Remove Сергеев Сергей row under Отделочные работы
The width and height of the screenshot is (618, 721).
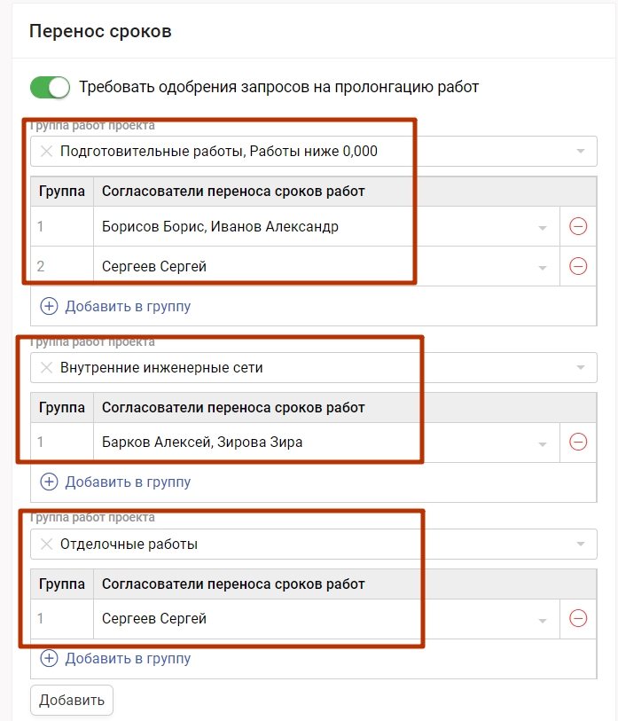tap(578, 618)
